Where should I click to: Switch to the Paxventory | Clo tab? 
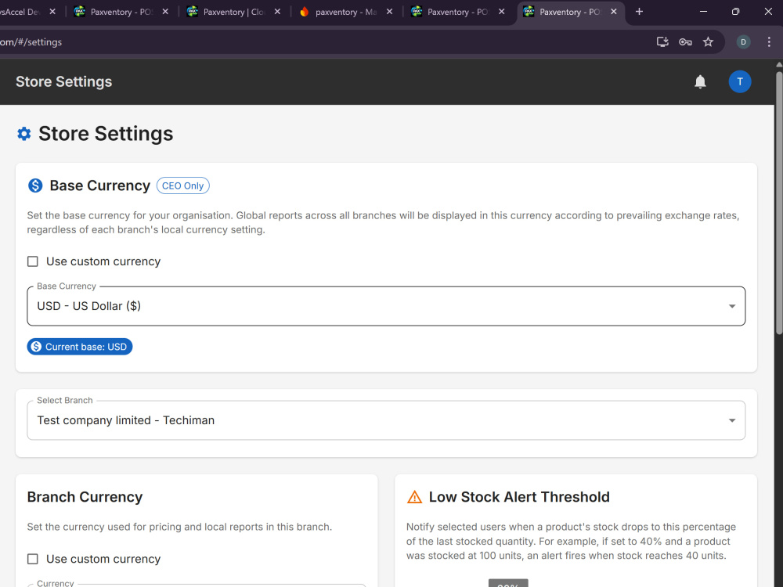click(x=233, y=12)
